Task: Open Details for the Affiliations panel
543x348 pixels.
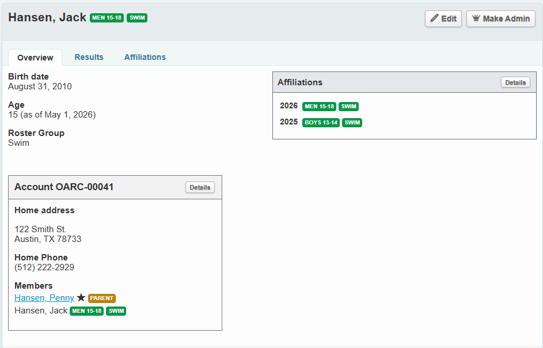Action: coord(515,82)
